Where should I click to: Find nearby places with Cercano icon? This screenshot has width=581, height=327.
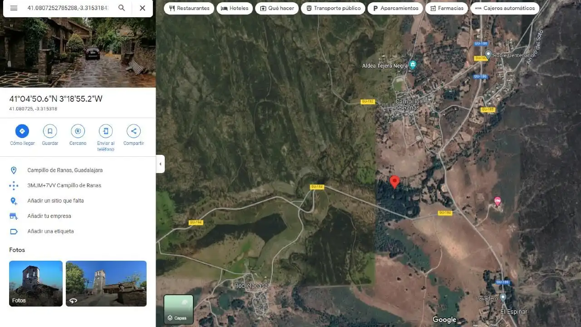(x=78, y=131)
